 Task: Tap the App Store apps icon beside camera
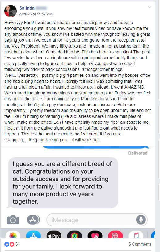coord(33,220)
